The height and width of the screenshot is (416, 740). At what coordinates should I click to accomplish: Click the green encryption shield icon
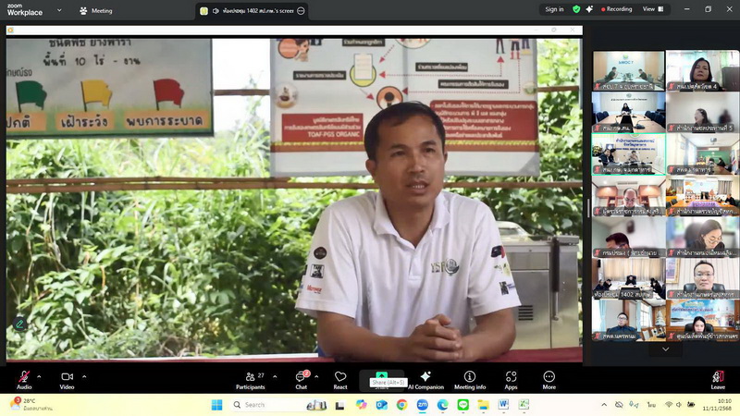(576, 9)
